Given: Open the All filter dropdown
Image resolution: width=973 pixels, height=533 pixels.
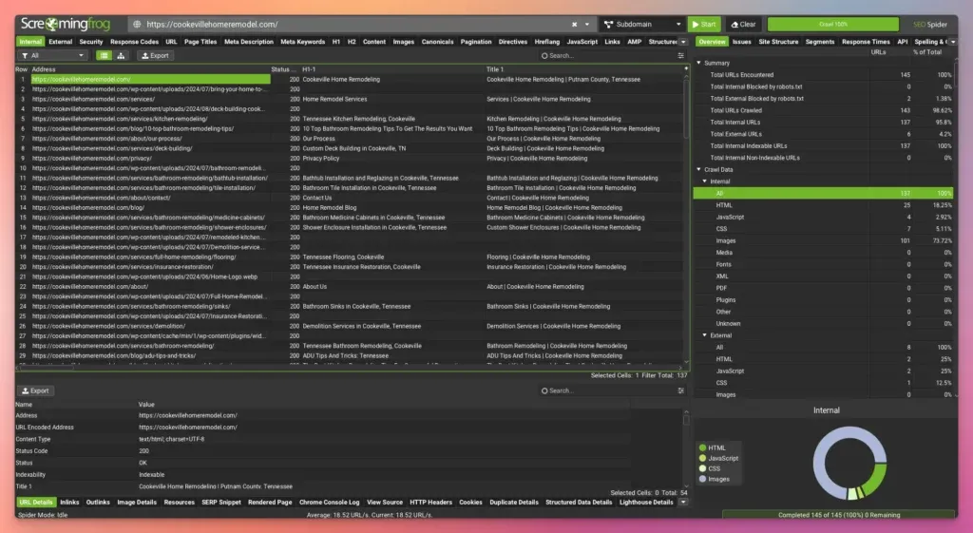Looking at the screenshot, I should (x=53, y=55).
